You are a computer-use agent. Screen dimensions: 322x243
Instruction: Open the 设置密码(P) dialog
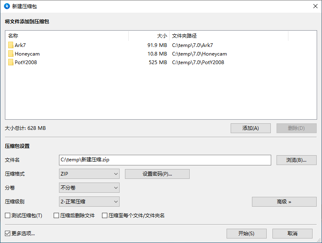coord(157,174)
